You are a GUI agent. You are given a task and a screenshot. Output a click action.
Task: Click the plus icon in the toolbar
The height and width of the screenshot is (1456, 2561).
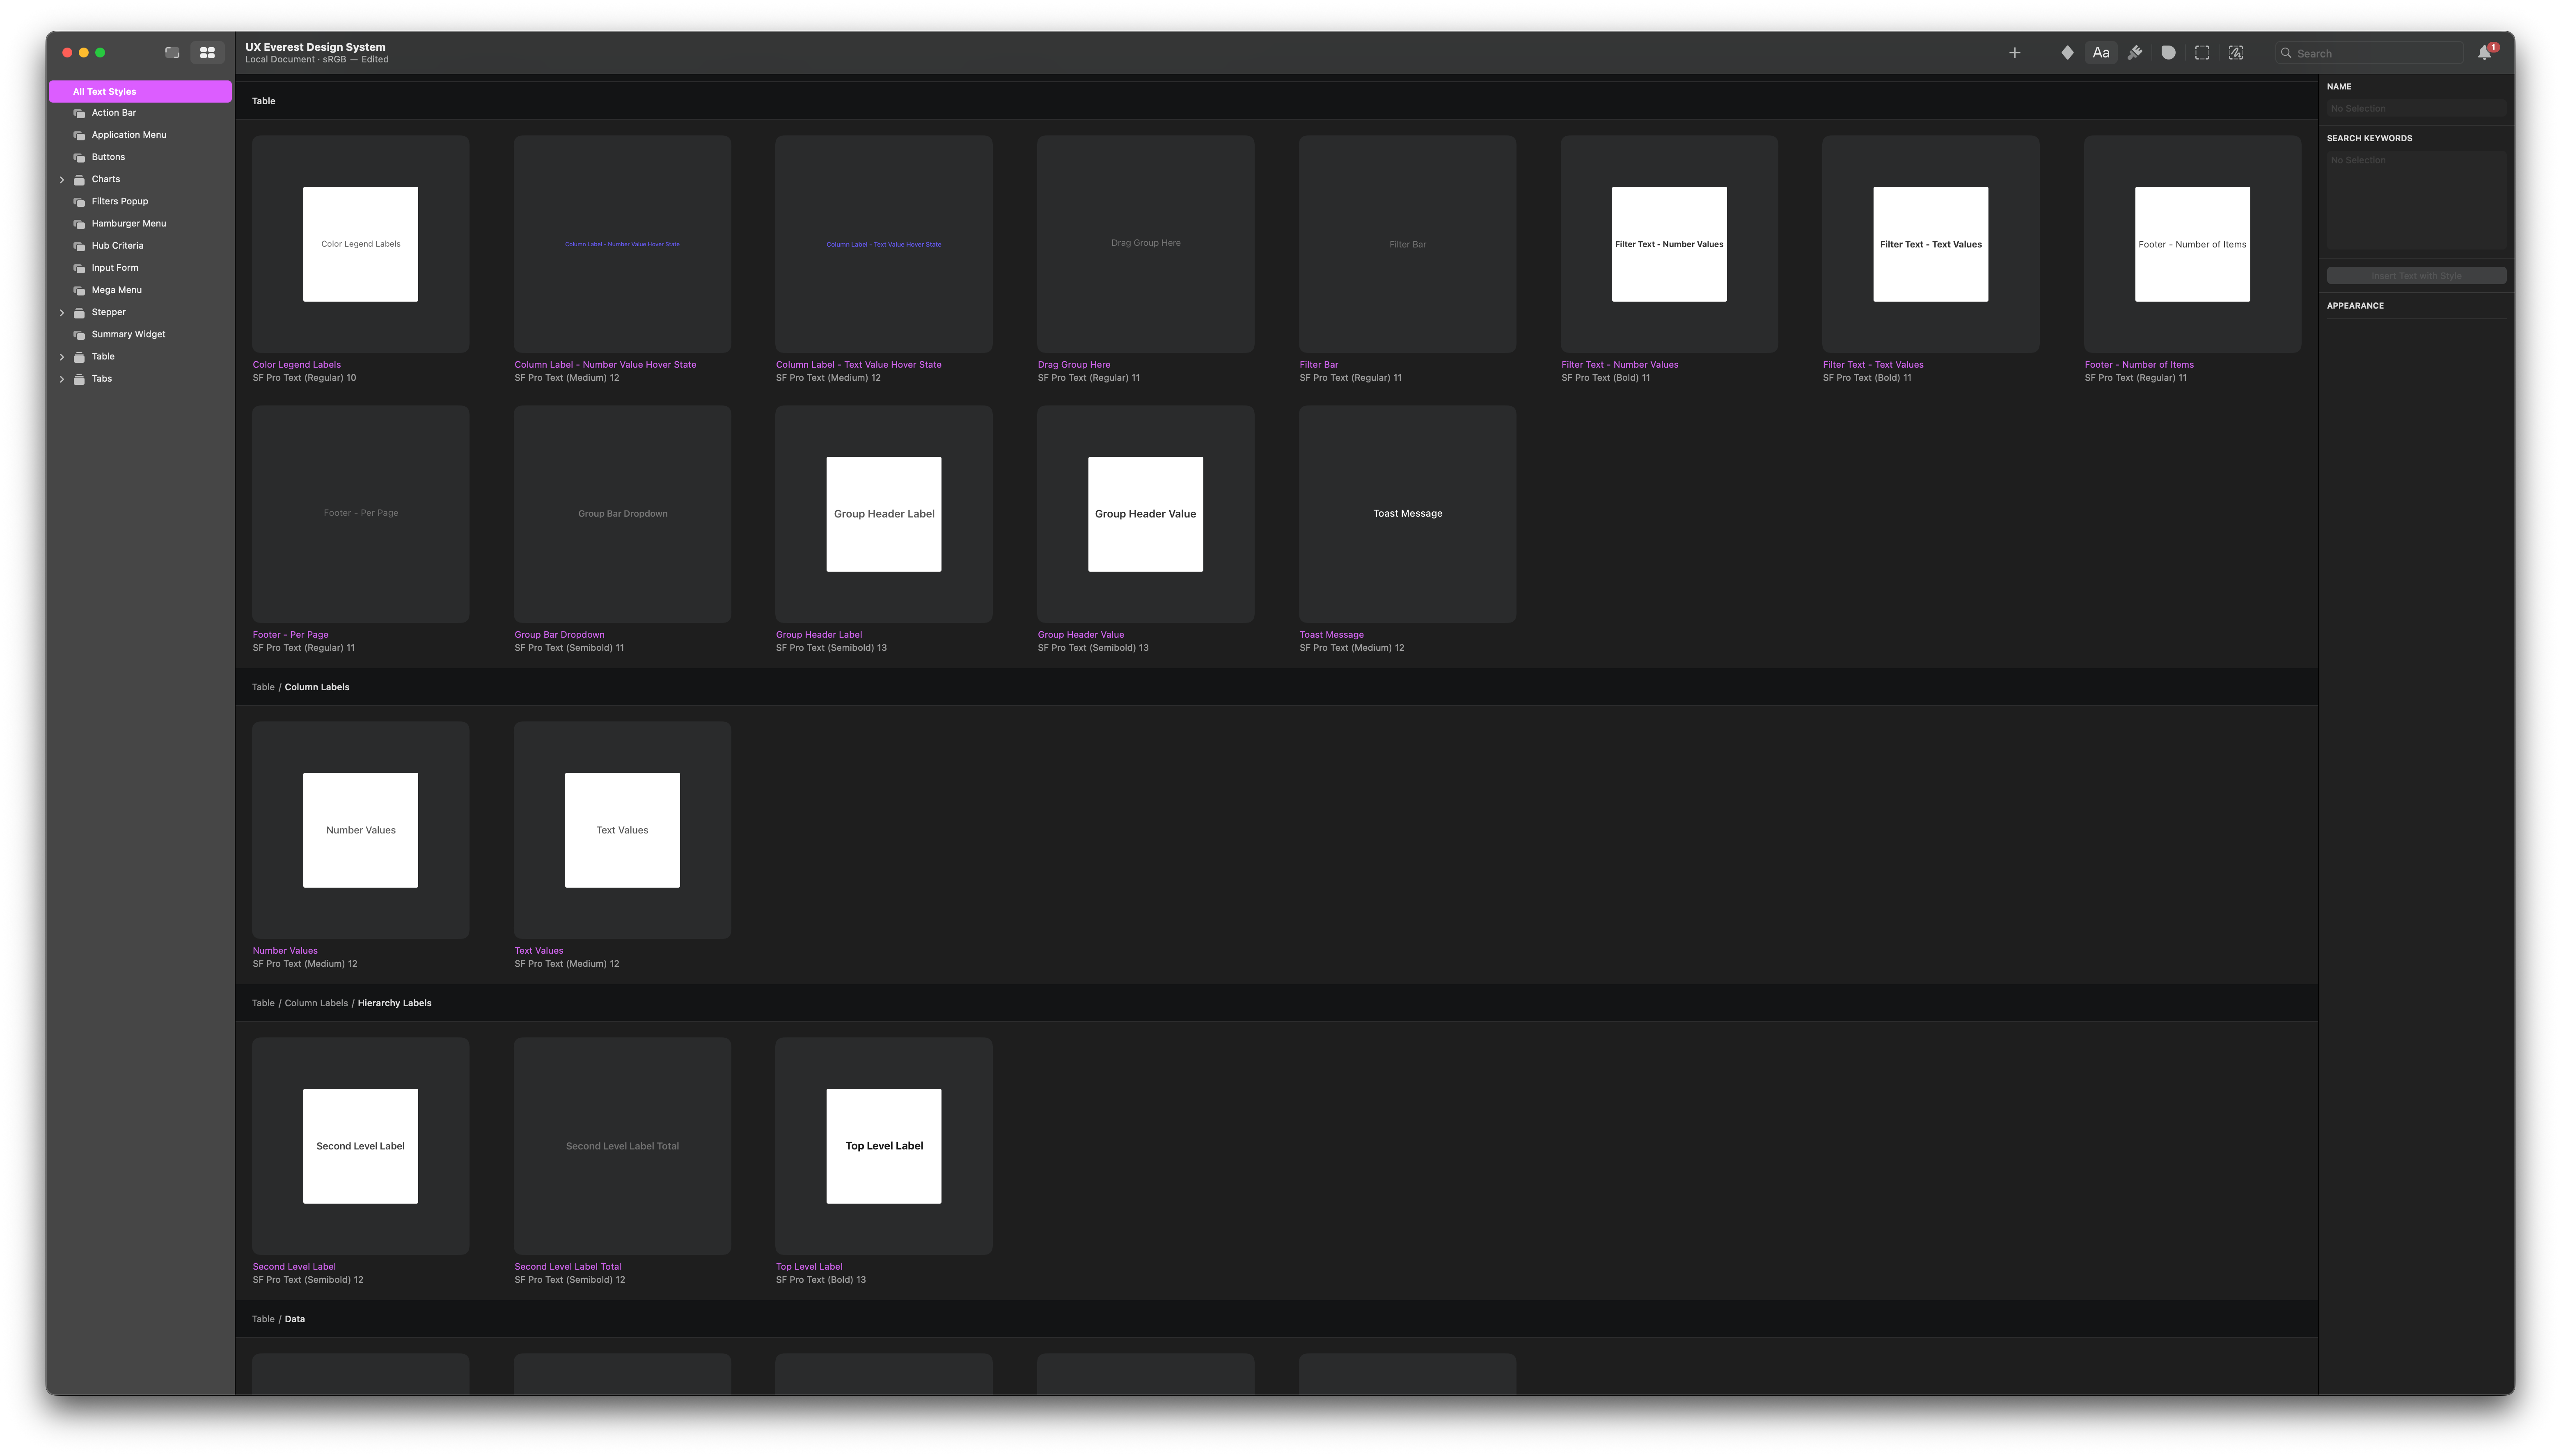tap(2015, 53)
